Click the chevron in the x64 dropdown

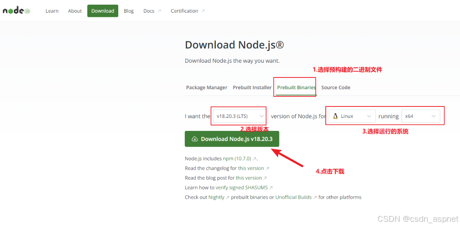[x=433, y=116]
